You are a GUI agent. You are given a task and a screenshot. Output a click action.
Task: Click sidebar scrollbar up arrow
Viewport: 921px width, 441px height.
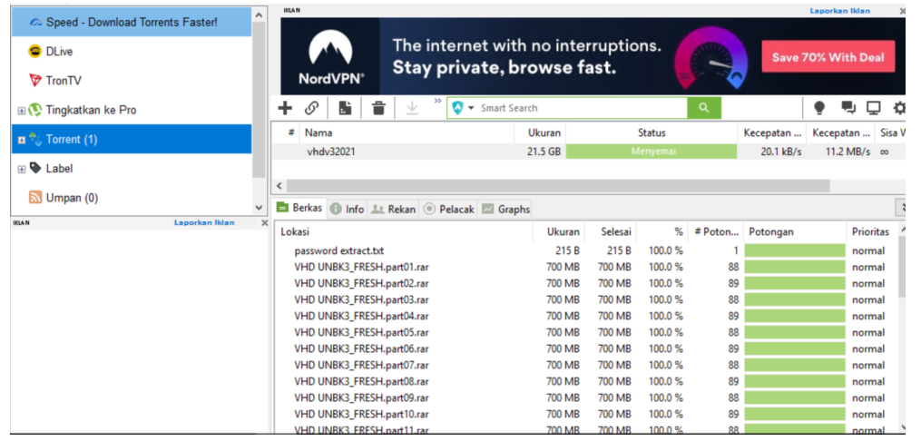click(x=259, y=15)
